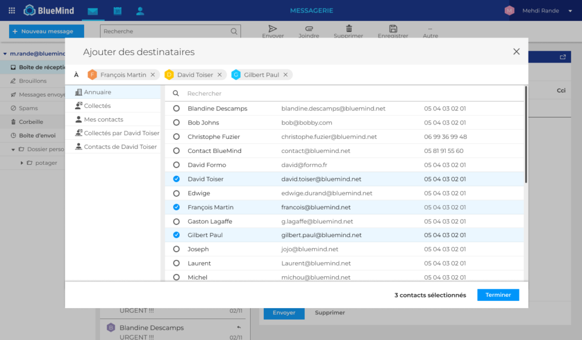Select the Collectés address book
582x340 pixels.
click(x=97, y=106)
